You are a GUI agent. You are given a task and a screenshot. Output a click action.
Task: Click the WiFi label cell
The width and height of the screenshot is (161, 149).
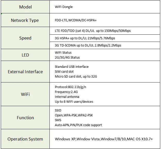[x=25, y=94]
